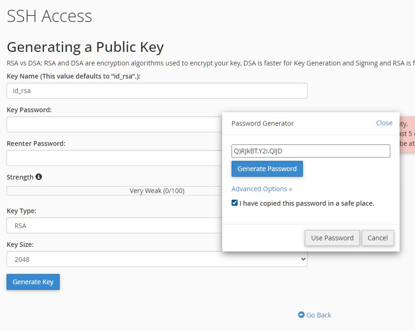Uncheck the copied password confirmation checkbox
The image size is (415, 331).
coord(234,203)
